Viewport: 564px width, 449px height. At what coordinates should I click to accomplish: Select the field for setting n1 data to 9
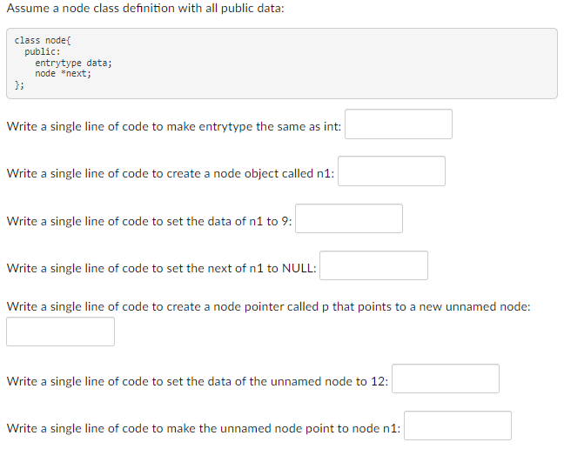349,218
